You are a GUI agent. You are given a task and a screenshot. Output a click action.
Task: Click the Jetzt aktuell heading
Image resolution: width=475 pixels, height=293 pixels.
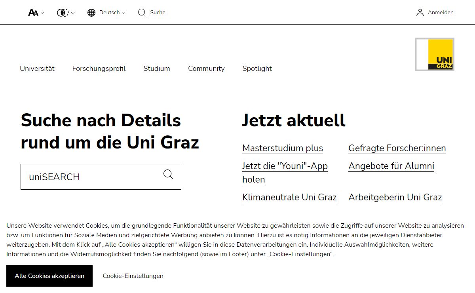pyautogui.click(x=294, y=120)
